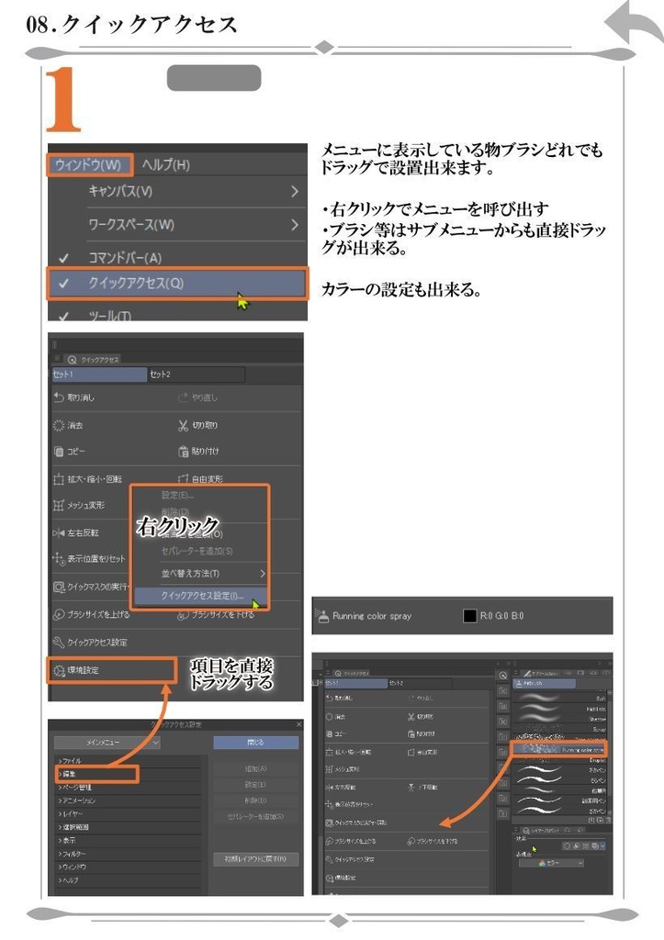This screenshot has width=664, height=940.
Task: Click the 閉じる button
Action: click(256, 742)
